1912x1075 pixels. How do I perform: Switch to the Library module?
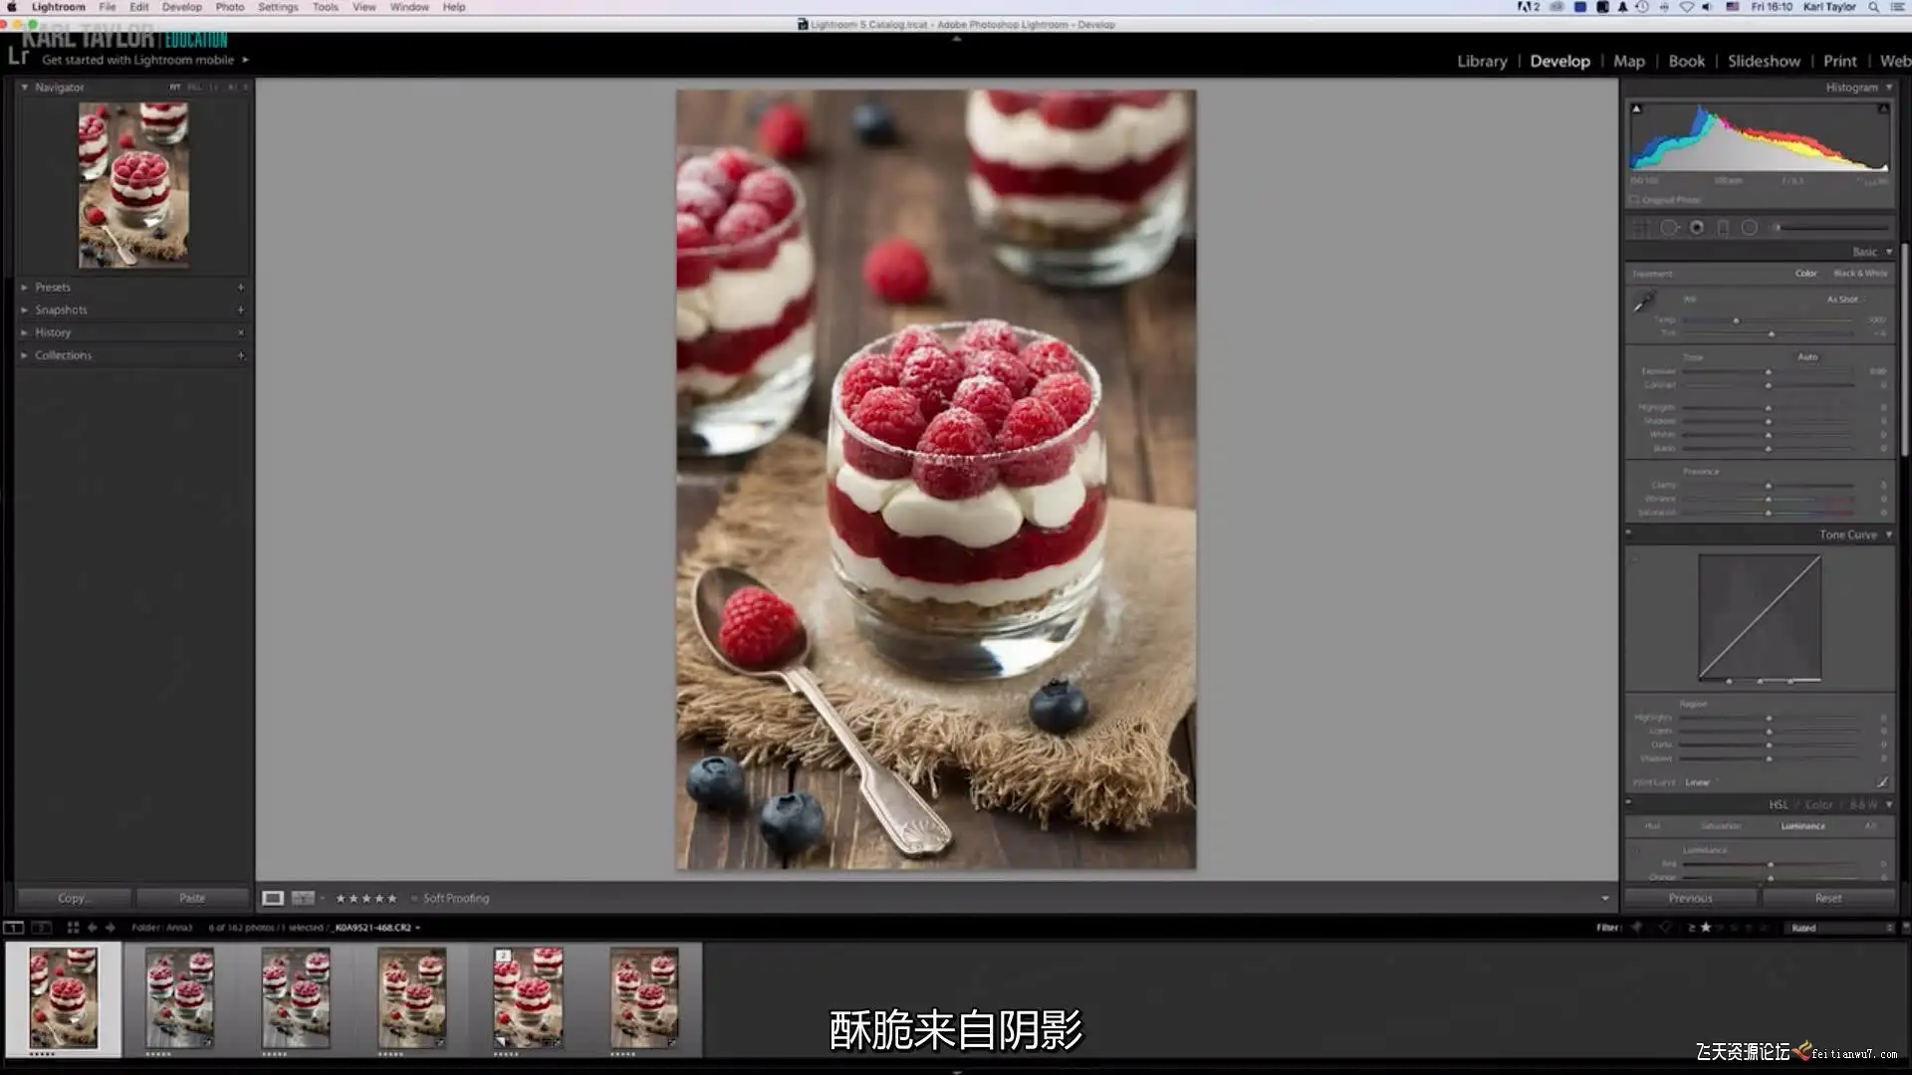pos(1481,61)
